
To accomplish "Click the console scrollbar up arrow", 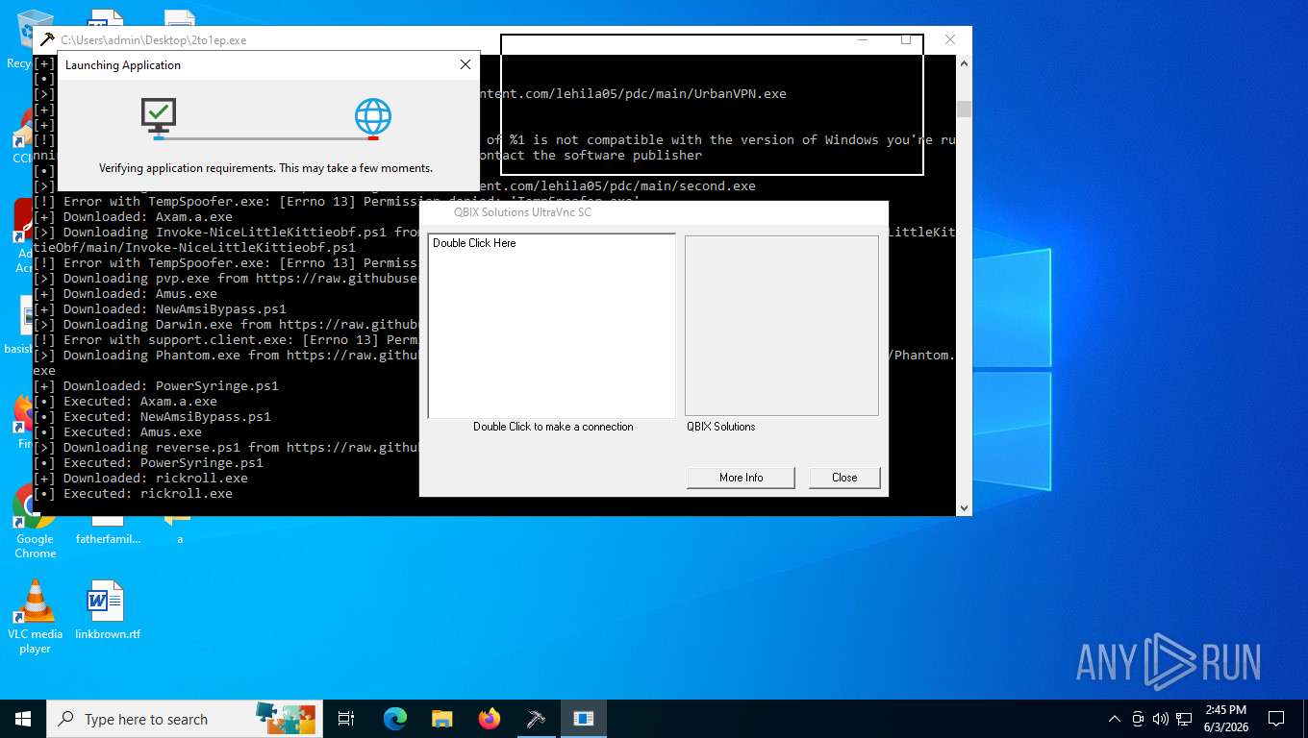I will (964, 62).
